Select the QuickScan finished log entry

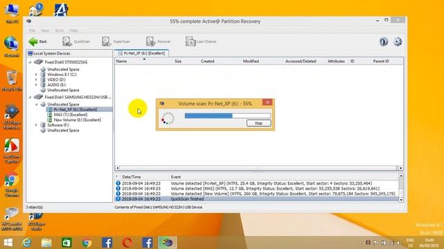point(257,199)
